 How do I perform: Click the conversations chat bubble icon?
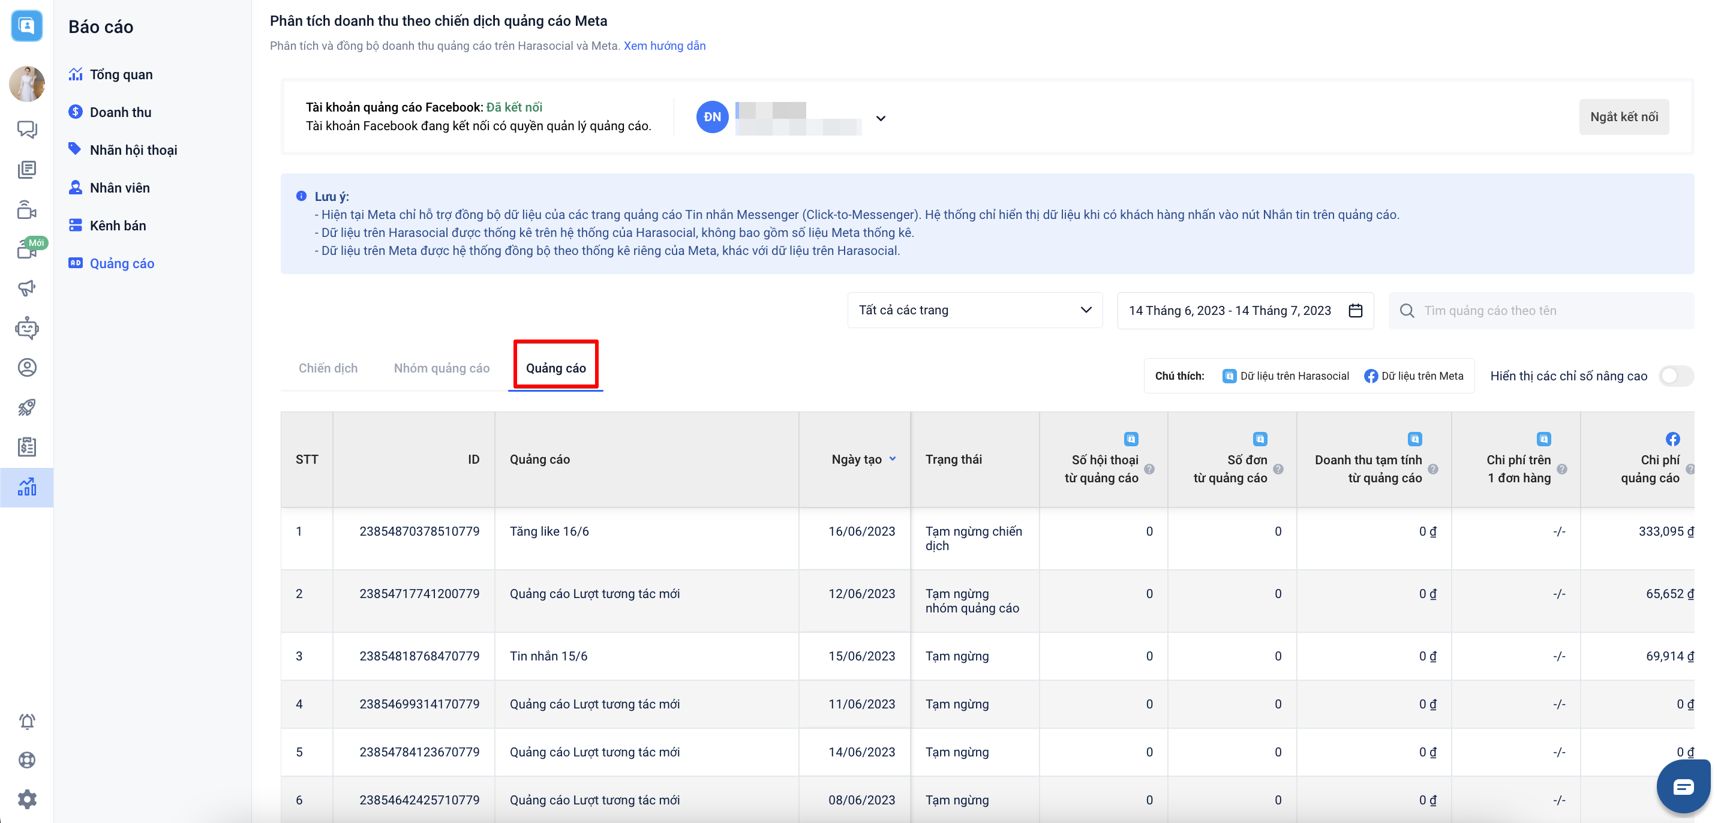[x=26, y=130]
